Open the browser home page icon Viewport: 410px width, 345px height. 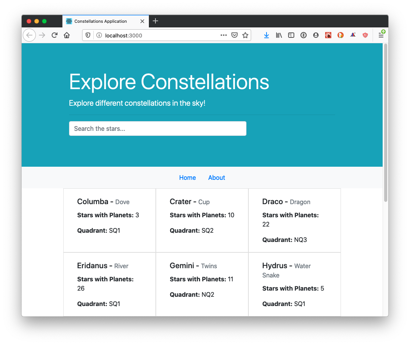67,35
